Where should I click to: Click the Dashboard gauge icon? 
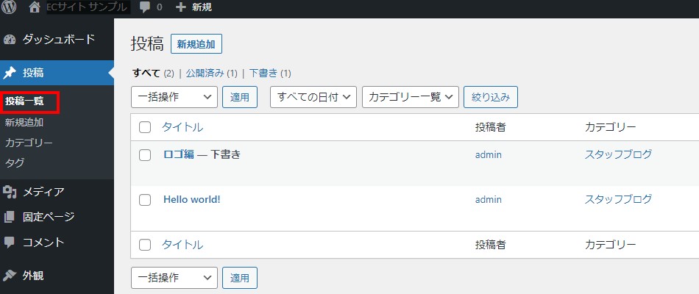[x=10, y=39]
